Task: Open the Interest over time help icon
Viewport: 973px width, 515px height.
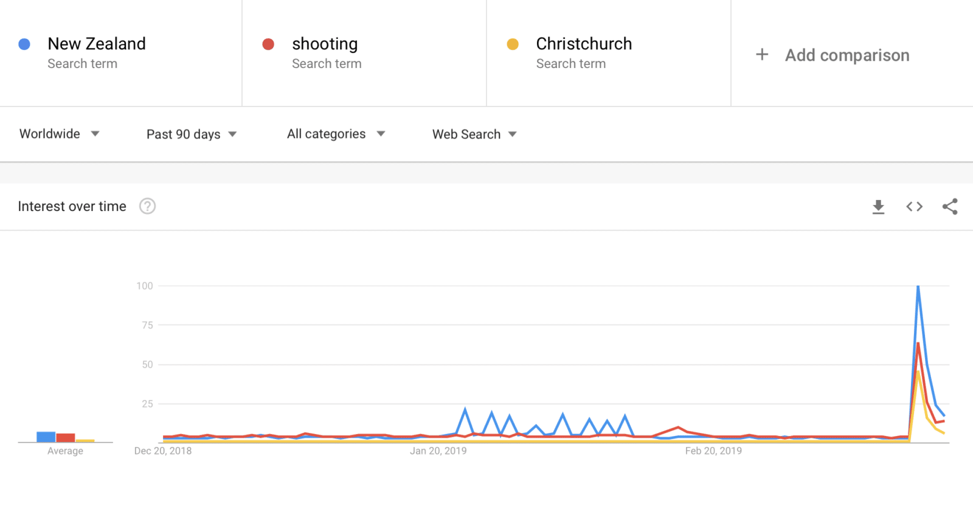Action: tap(147, 207)
